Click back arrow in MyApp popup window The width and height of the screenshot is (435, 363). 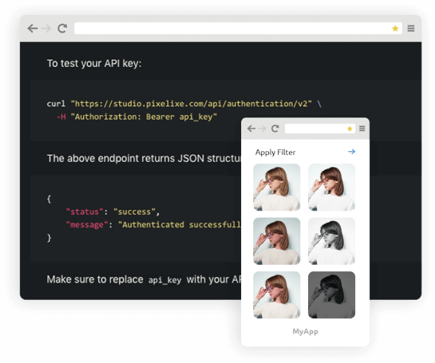[251, 129]
